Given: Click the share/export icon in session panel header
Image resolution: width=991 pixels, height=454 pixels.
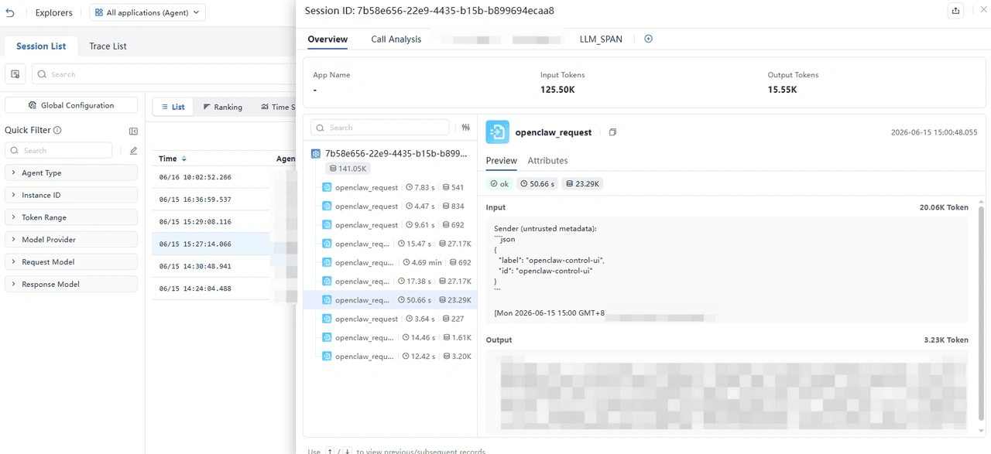Looking at the screenshot, I should pos(956,11).
